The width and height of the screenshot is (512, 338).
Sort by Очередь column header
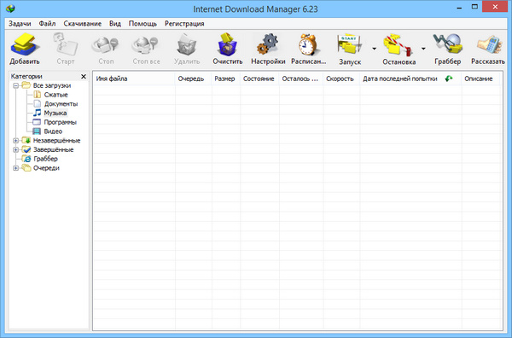point(194,79)
